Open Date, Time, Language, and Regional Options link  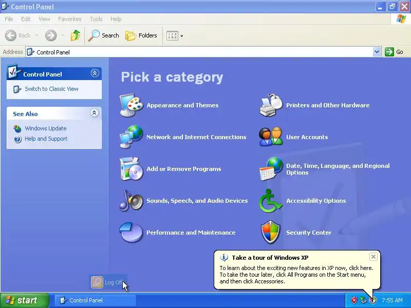[x=338, y=169]
